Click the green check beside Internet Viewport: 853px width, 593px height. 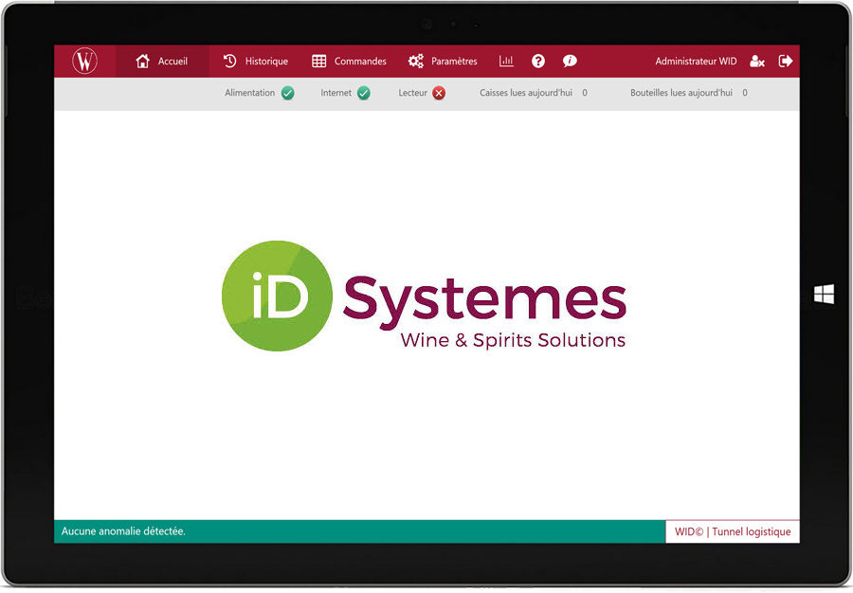(x=364, y=93)
